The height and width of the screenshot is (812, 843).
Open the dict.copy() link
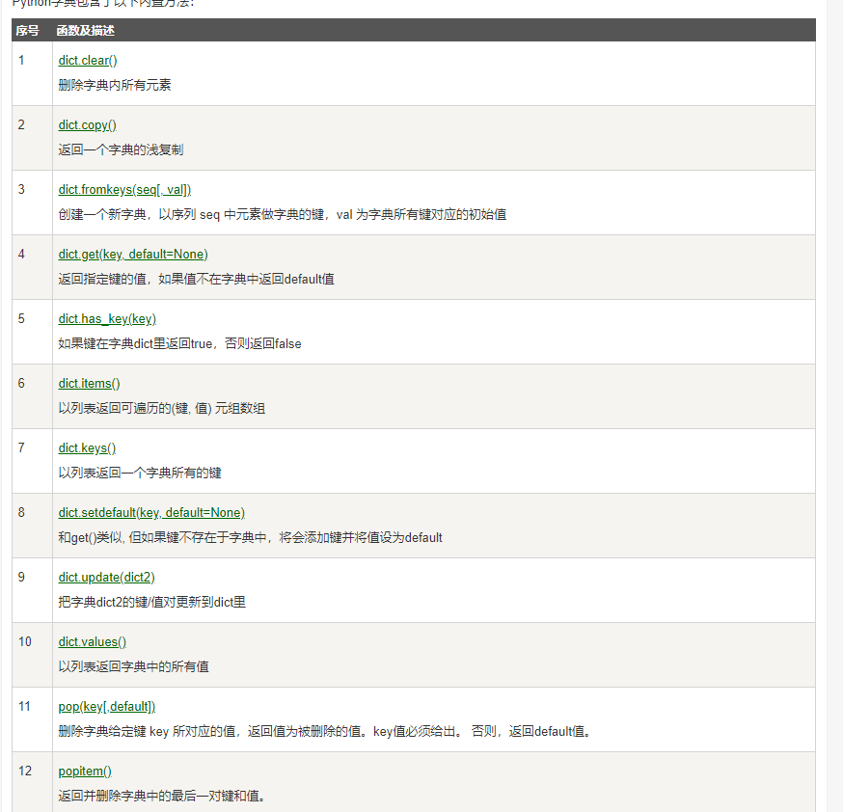tap(88, 124)
